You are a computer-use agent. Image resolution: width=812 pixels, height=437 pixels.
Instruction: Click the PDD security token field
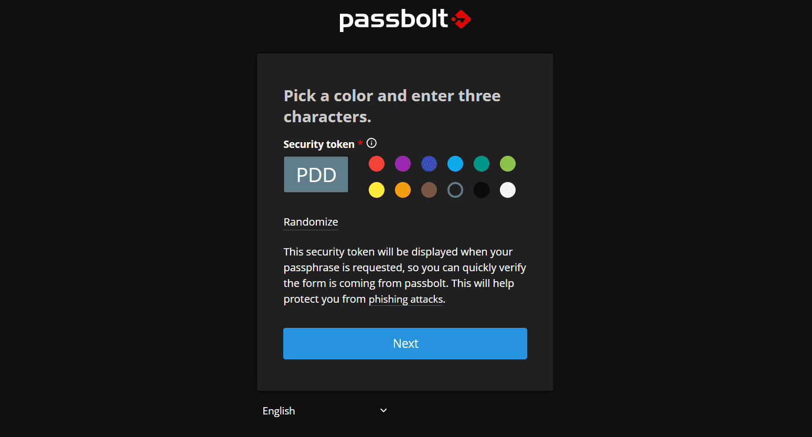point(316,175)
